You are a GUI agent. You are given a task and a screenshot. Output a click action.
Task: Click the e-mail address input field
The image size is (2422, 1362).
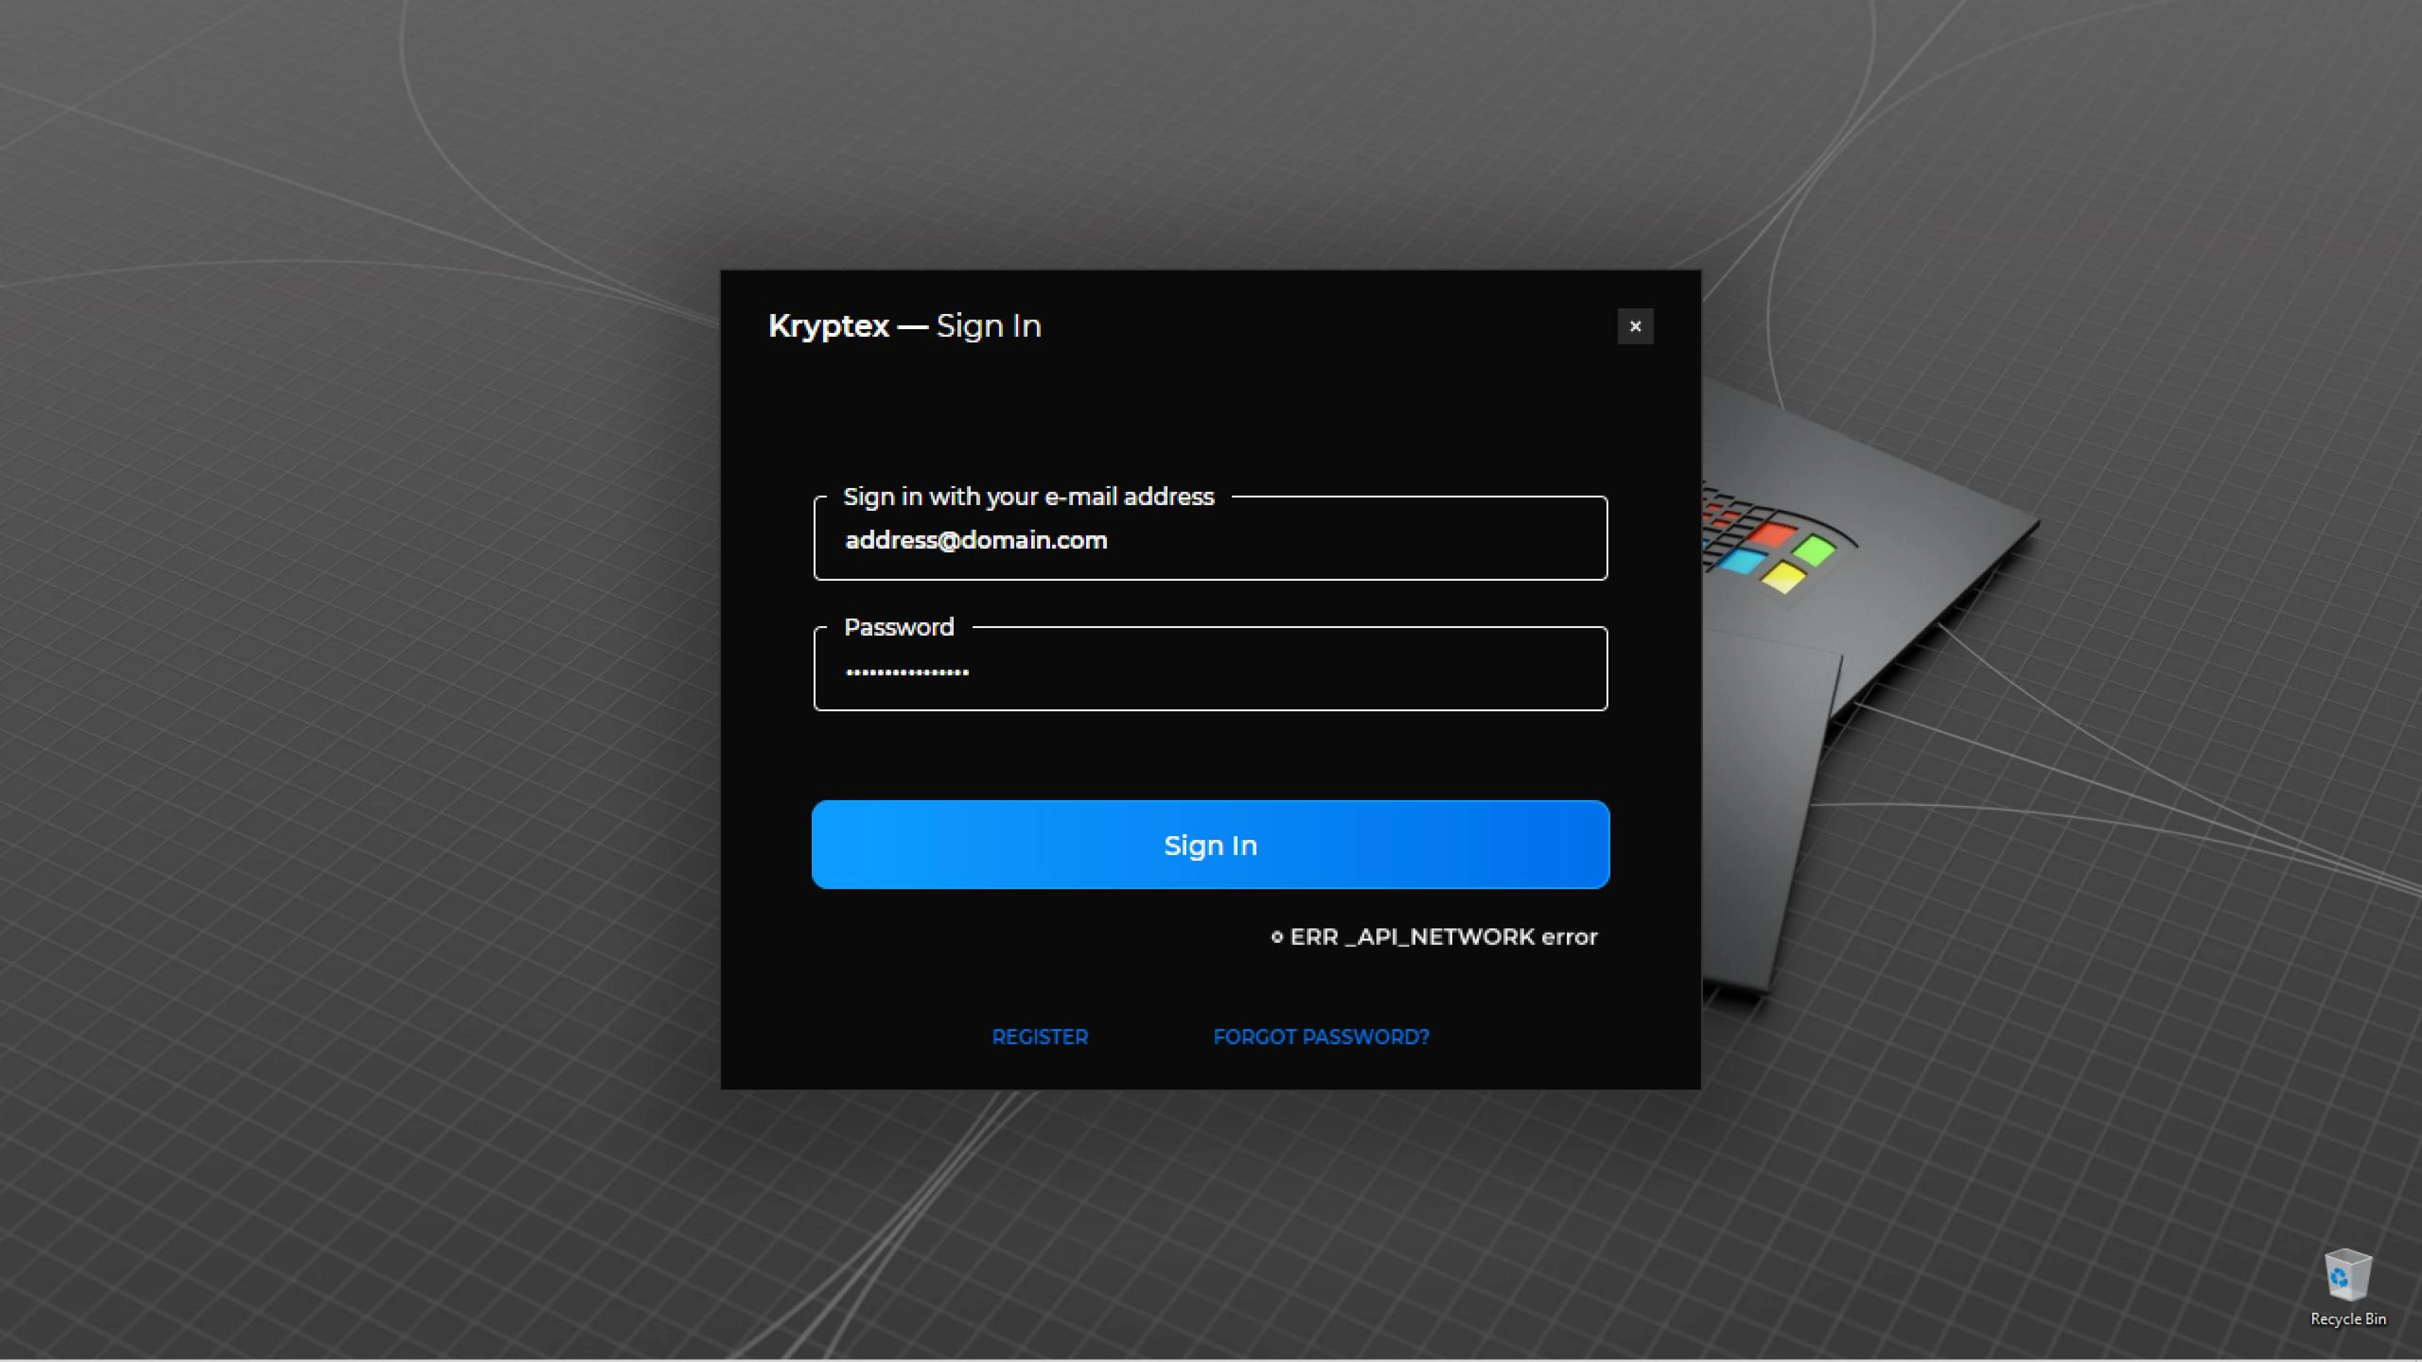1210,540
